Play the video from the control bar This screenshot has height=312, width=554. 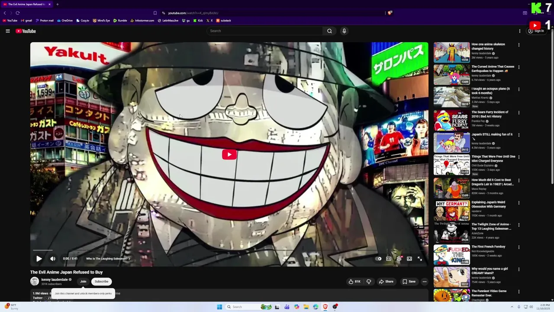[x=39, y=259]
